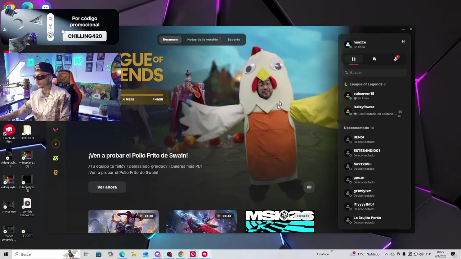The width and height of the screenshot is (461, 259).
Task: Open Discord desktop shortcut at top
Action: tap(46, 6)
